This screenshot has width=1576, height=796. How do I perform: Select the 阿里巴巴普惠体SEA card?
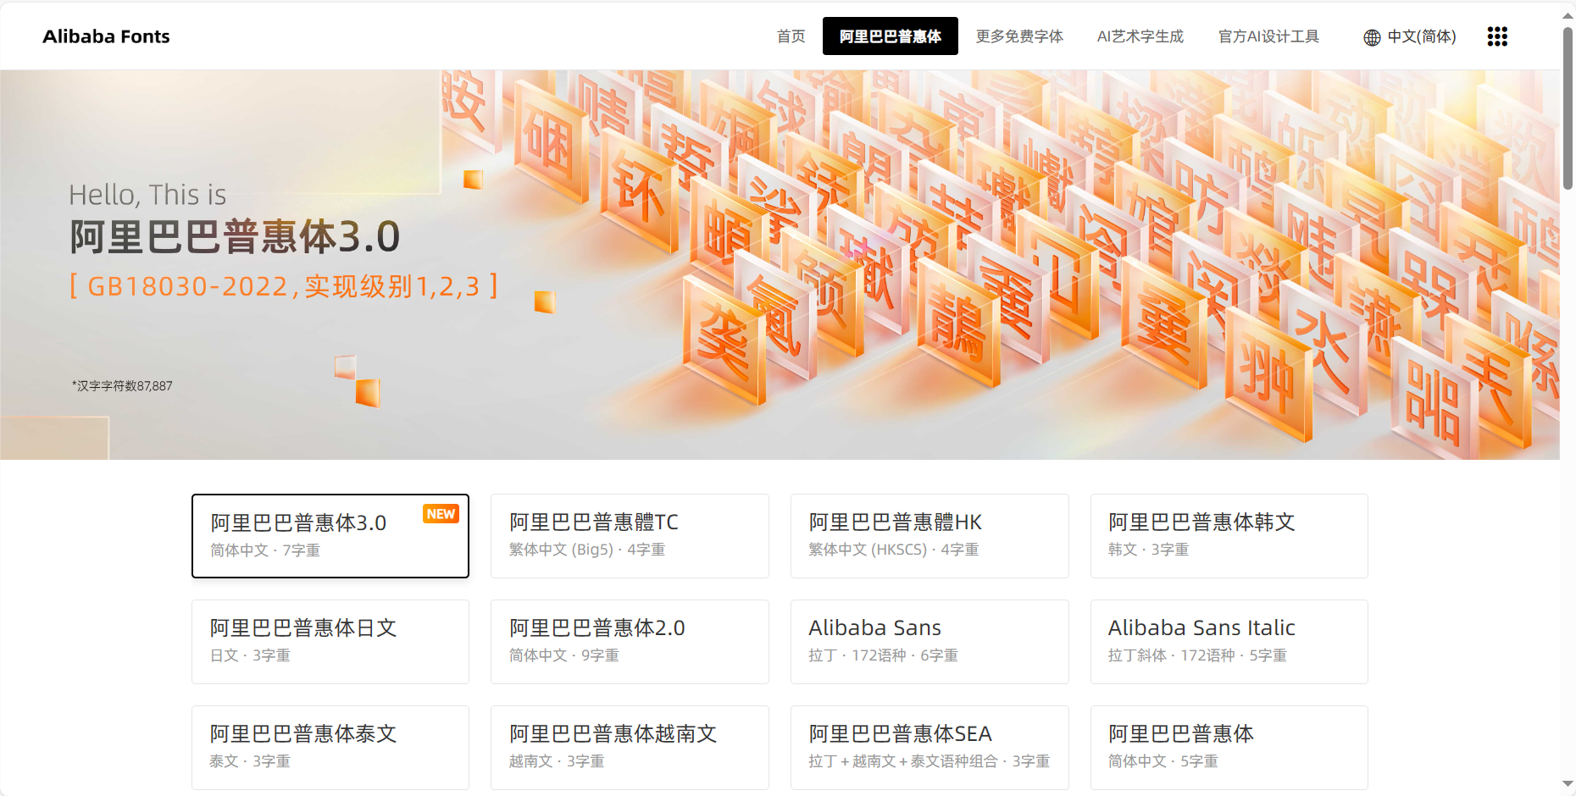click(930, 747)
